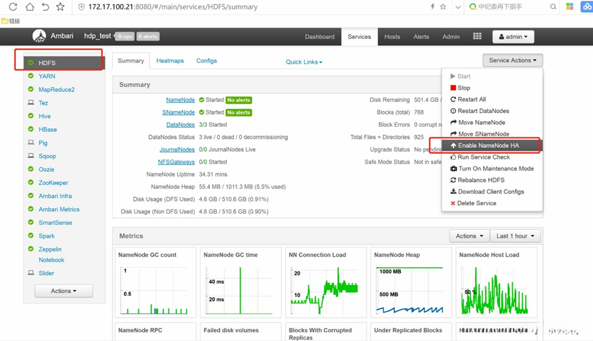593x341 pixels.
Task: Click the NameNode Host Load metric chart
Action: pyautogui.click(x=496, y=282)
